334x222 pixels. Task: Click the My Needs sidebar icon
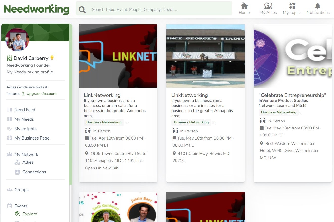[10, 119]
